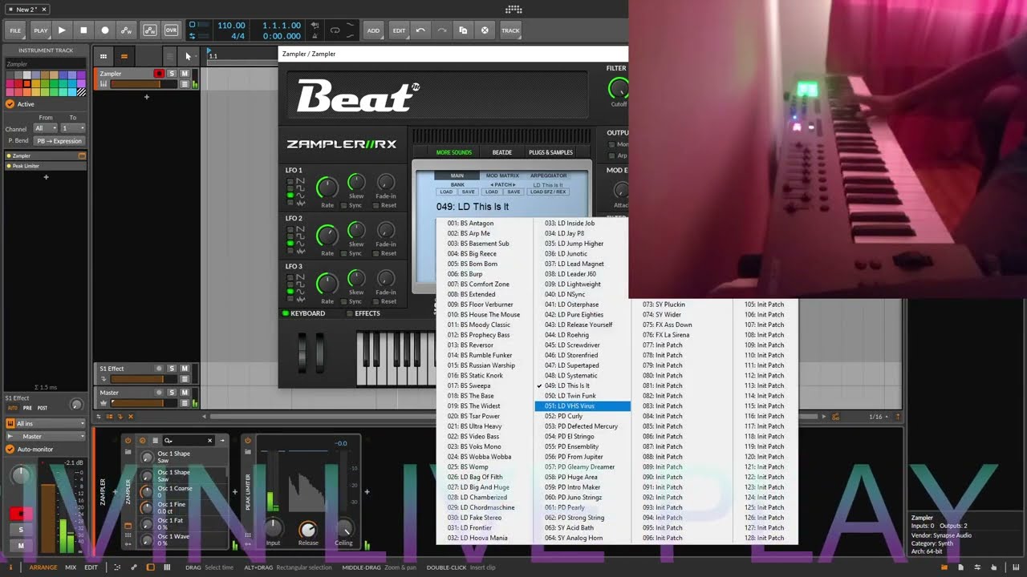Switch to Zampler ARPEGGIATOR tab
Image resolution: width=1027 pixels, height=577 pixels.
549,176
